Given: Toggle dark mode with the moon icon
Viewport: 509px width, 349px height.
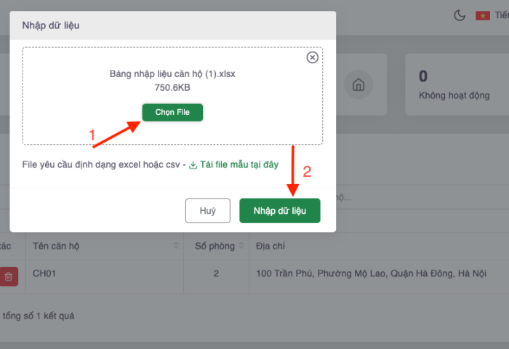Looking at the screenshot, I should point(460,15).
